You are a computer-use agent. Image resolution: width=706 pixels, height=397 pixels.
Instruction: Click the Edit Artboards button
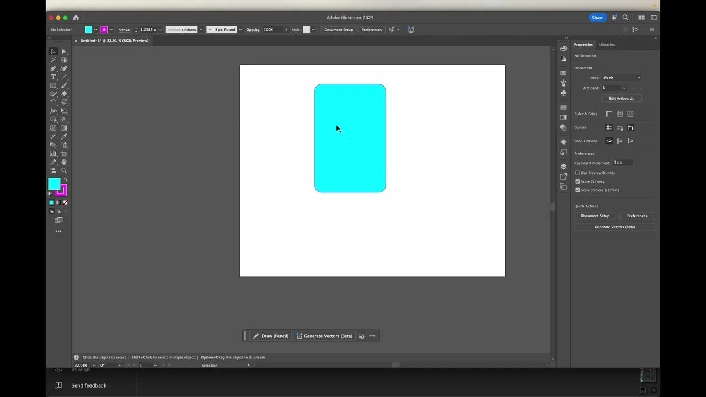point(621,99)
